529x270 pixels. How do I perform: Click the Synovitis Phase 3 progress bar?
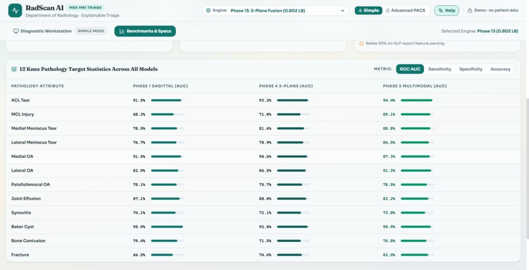(x=417, y=213)
